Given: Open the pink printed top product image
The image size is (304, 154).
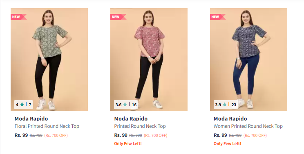Looking at the screenshot, I should tap(149, 60).
